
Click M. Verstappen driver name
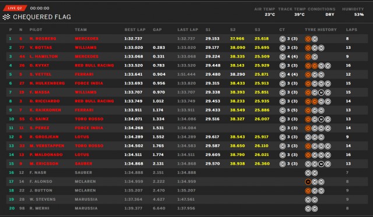point(47,146)
